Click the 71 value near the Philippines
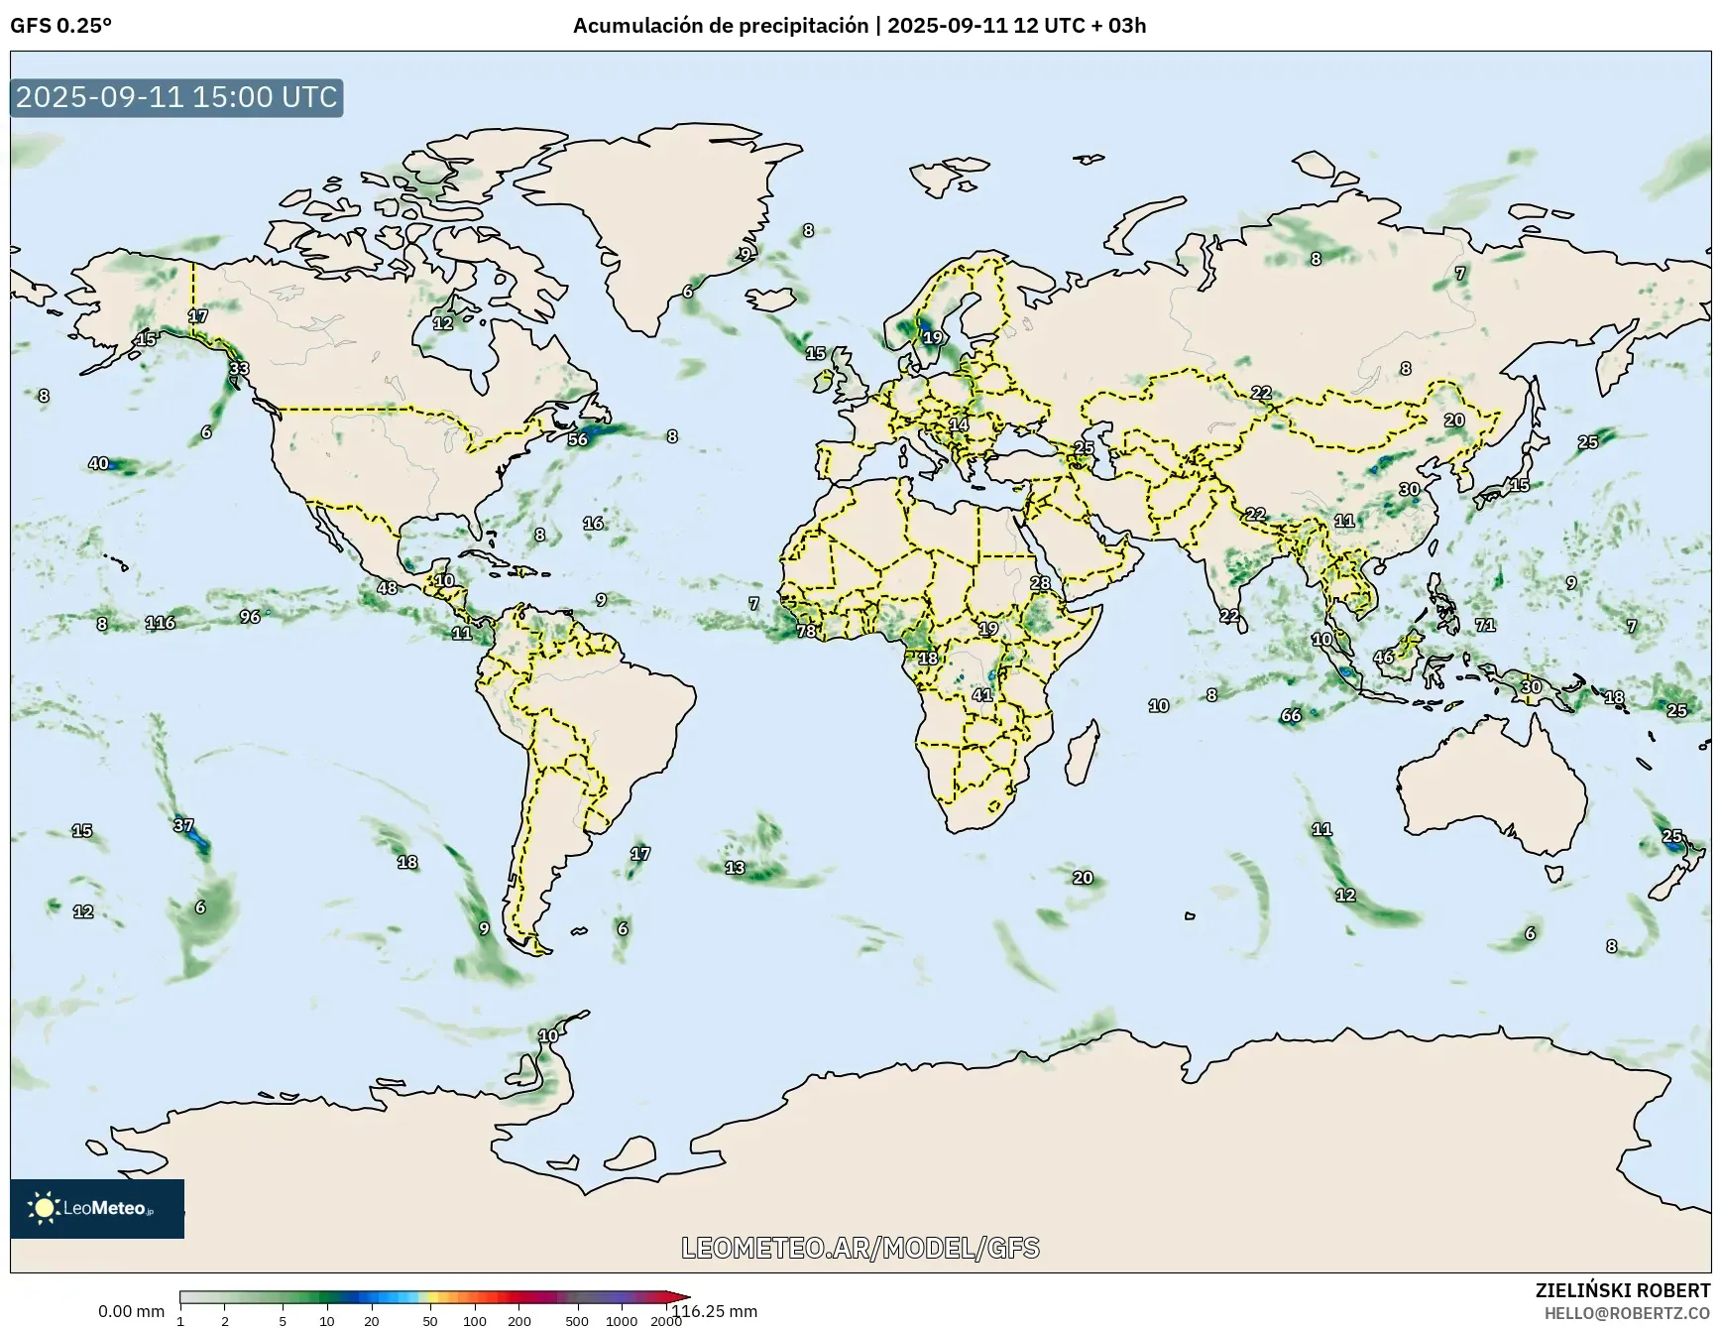Screen dimensions: 1721x1328 (x=1485, y=625)
